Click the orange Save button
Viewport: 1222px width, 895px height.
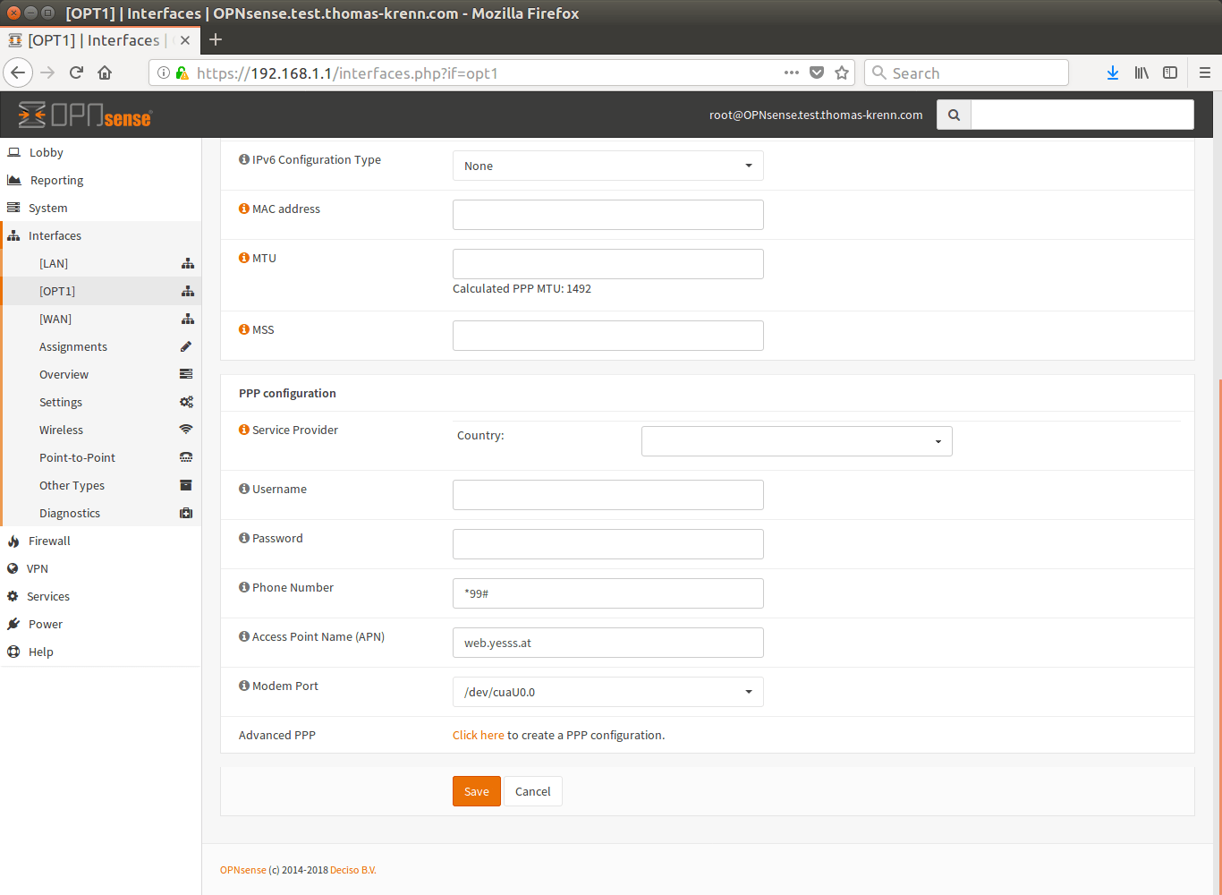(x=476, y=791)
